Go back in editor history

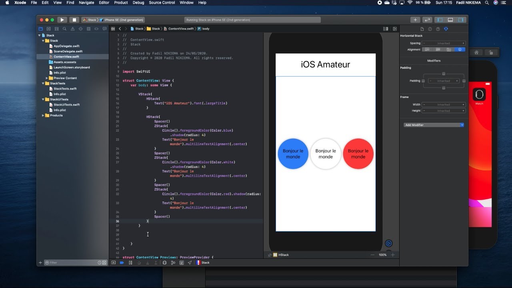pos(120,29)
